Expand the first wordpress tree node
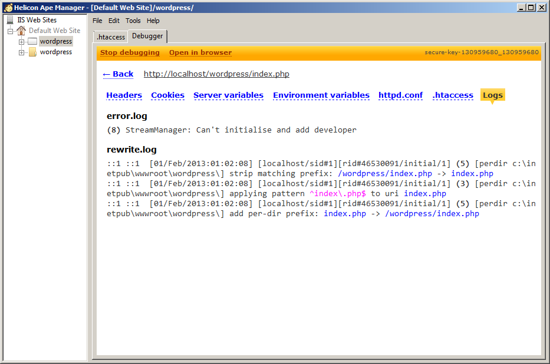This screenshot has width=550, height=364. 21,42
